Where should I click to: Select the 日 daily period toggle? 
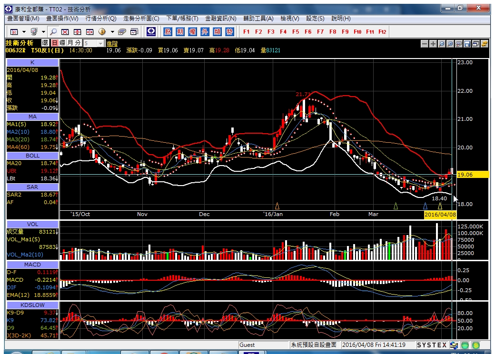point(55,43)
